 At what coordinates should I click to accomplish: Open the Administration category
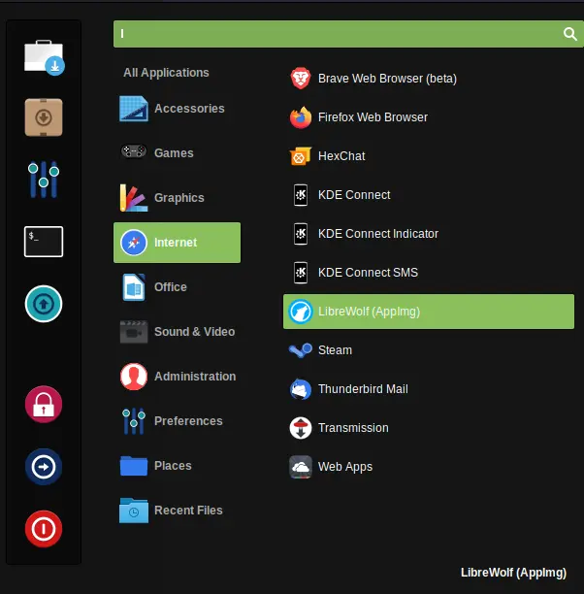click(177, 377)
